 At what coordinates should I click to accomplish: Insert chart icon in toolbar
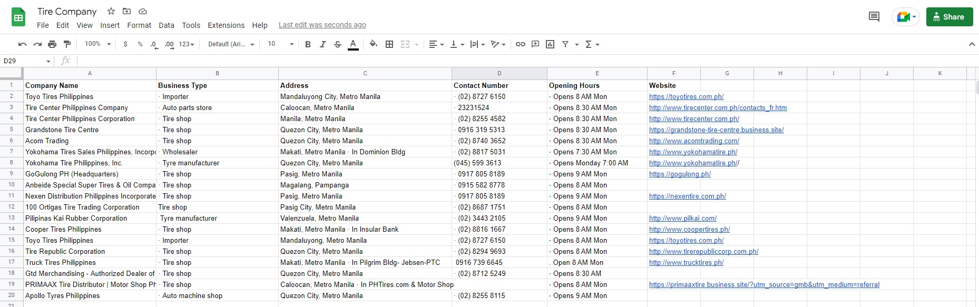pos(550,44)
